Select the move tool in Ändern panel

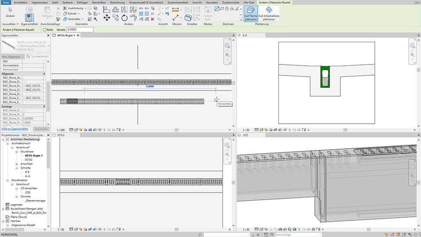coord(107,18)
